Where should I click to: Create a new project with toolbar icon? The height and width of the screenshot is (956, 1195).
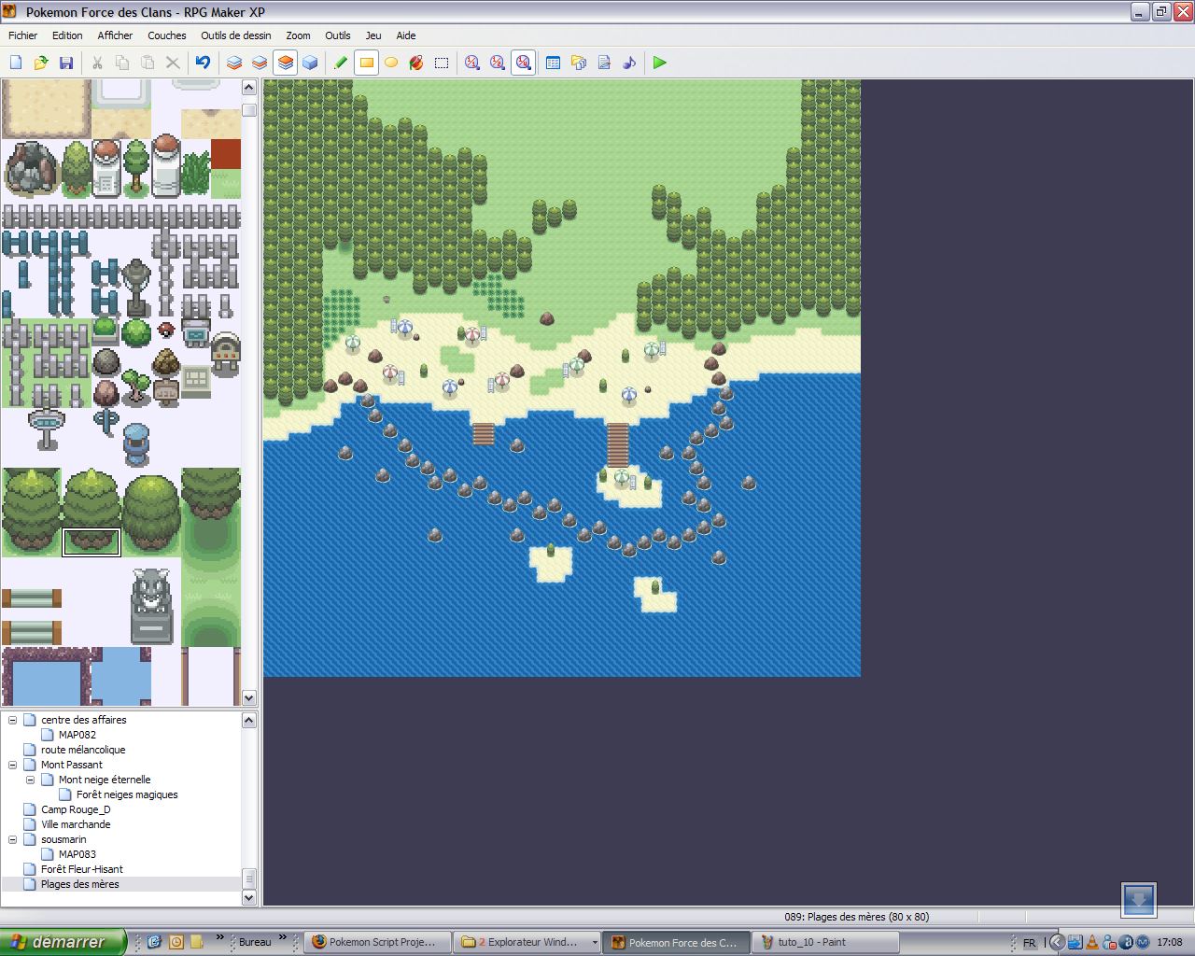coord(16,63)
